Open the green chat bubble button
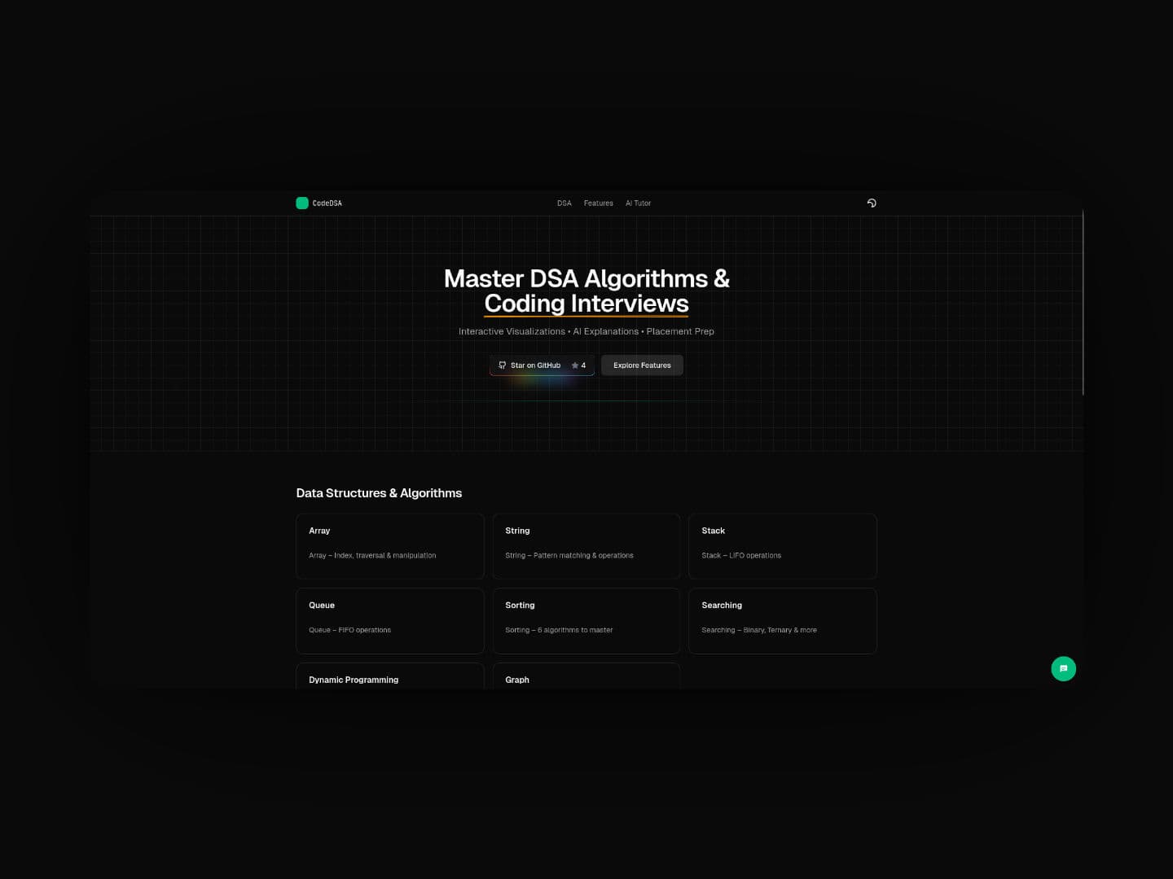The width and height of the screenshot is (1173, 879). point(1063,669)
